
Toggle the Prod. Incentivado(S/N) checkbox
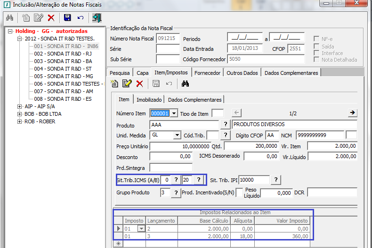pyautogui.click(x=239, y=192)
